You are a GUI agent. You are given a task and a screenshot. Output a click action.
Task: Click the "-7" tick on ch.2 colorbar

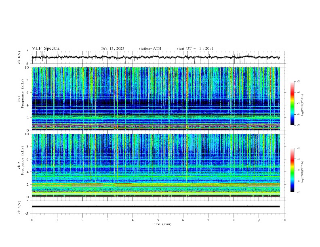pos(298,192)
